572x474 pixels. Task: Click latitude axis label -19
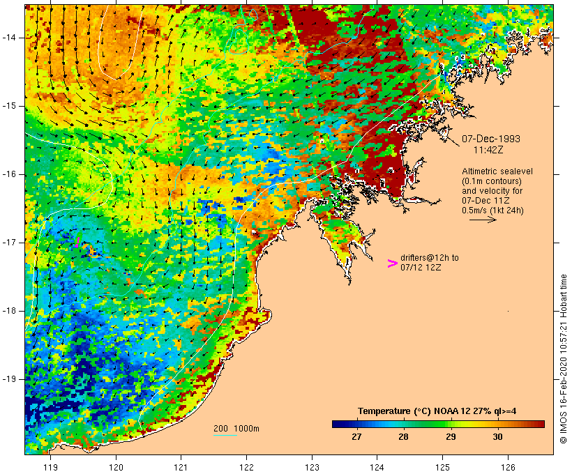pos(9,379)
